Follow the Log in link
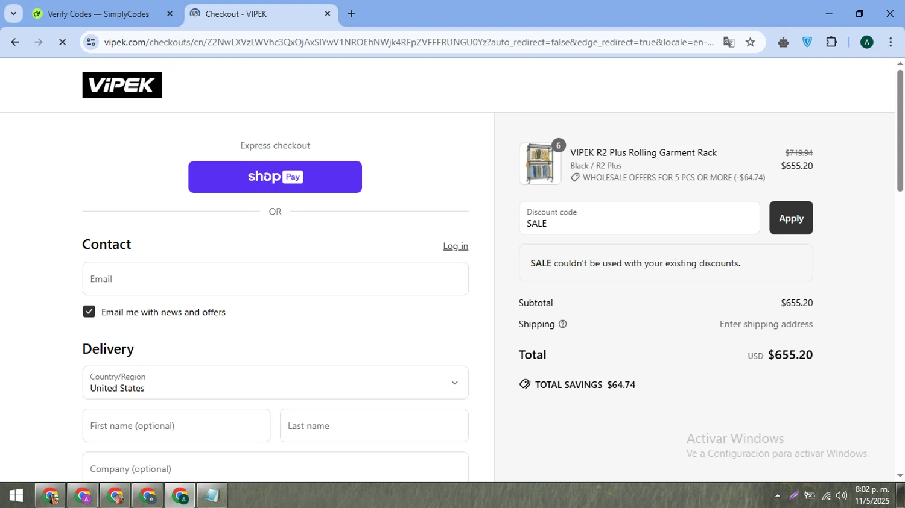Image resolution: width=905 pixels, height=508 pixels. (456, 246)
